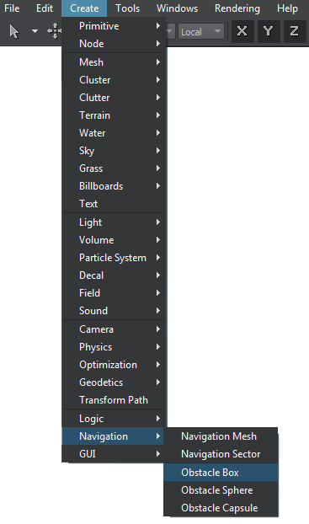Toggle the Z axis button
Image resolution: width=309 pixels, height=524 pixels.
click(295, 31)
